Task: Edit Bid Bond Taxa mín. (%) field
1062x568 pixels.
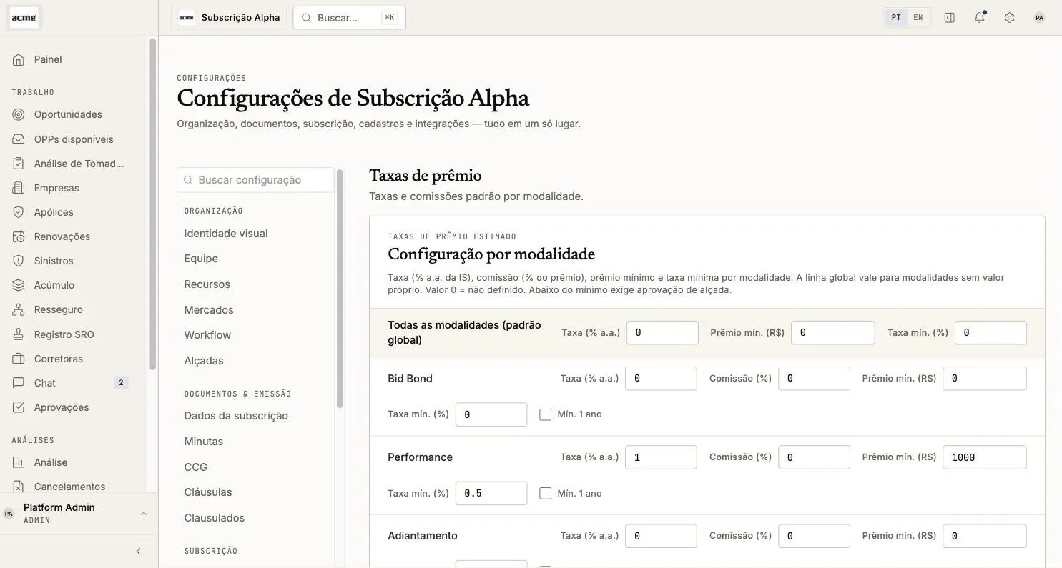Action: 491,414
